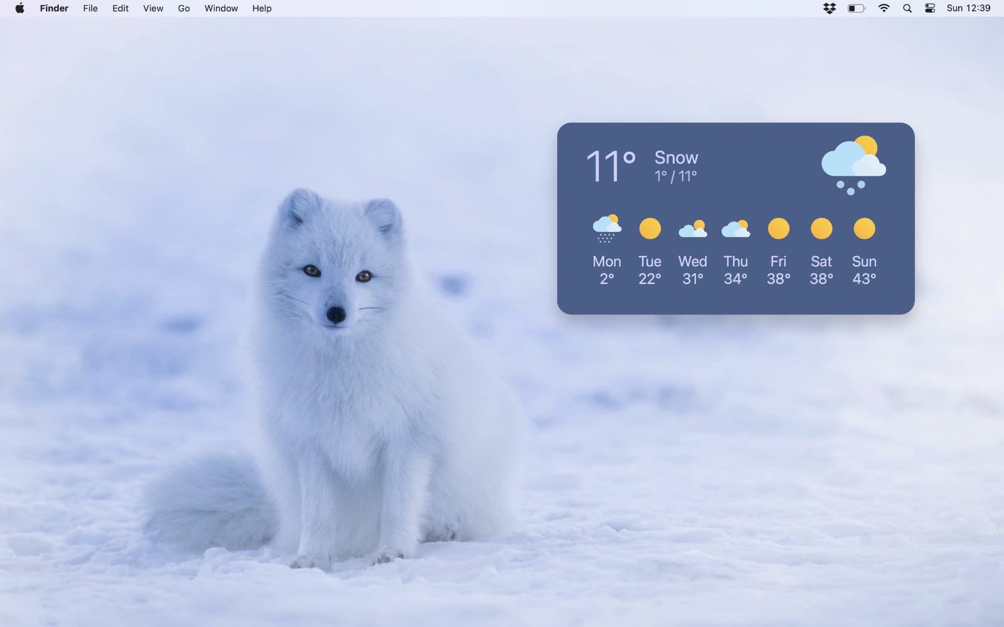The image size is (1004, 627).
Task: Select the Mon day label
Action: pos(607,261)
